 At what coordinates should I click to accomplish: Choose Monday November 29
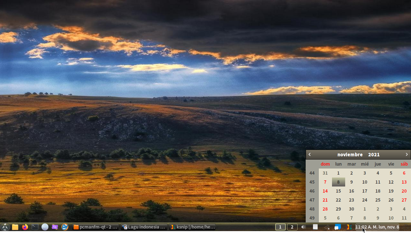[x=338, y=209]
